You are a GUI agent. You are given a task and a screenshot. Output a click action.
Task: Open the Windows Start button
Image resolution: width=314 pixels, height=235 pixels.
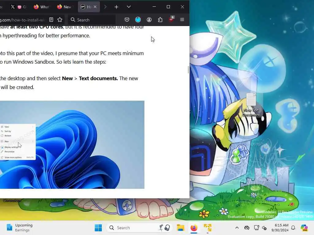[98, 228]
